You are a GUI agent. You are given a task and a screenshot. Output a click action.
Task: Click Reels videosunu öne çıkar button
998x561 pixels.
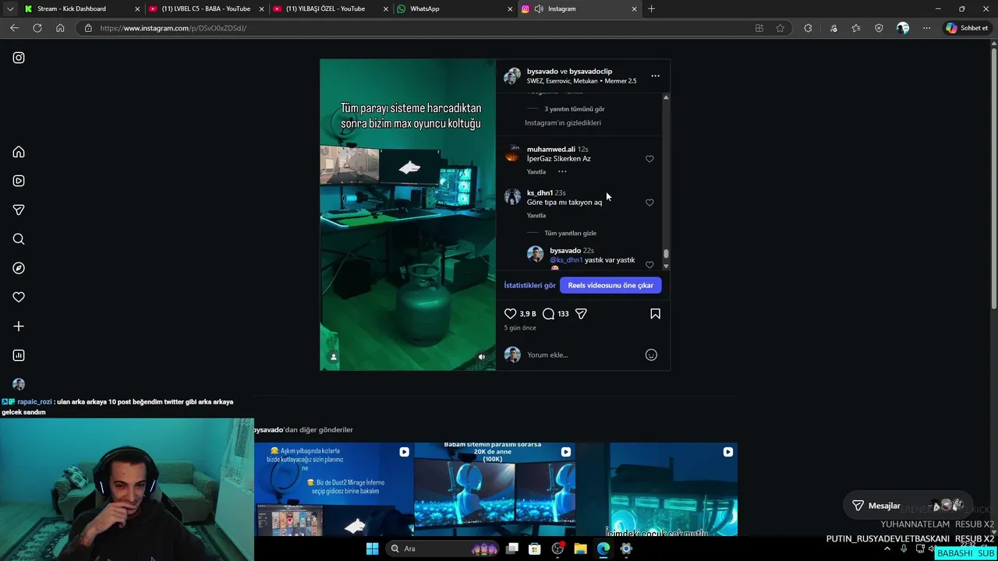click(610, 285)
